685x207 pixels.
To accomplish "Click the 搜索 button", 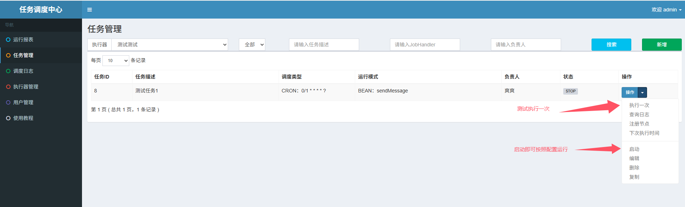I will (612, 45).
